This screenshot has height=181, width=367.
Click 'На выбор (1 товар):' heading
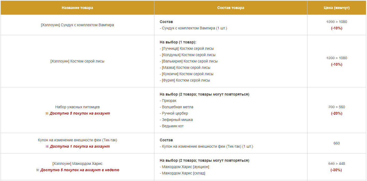[x=178, y=42]
